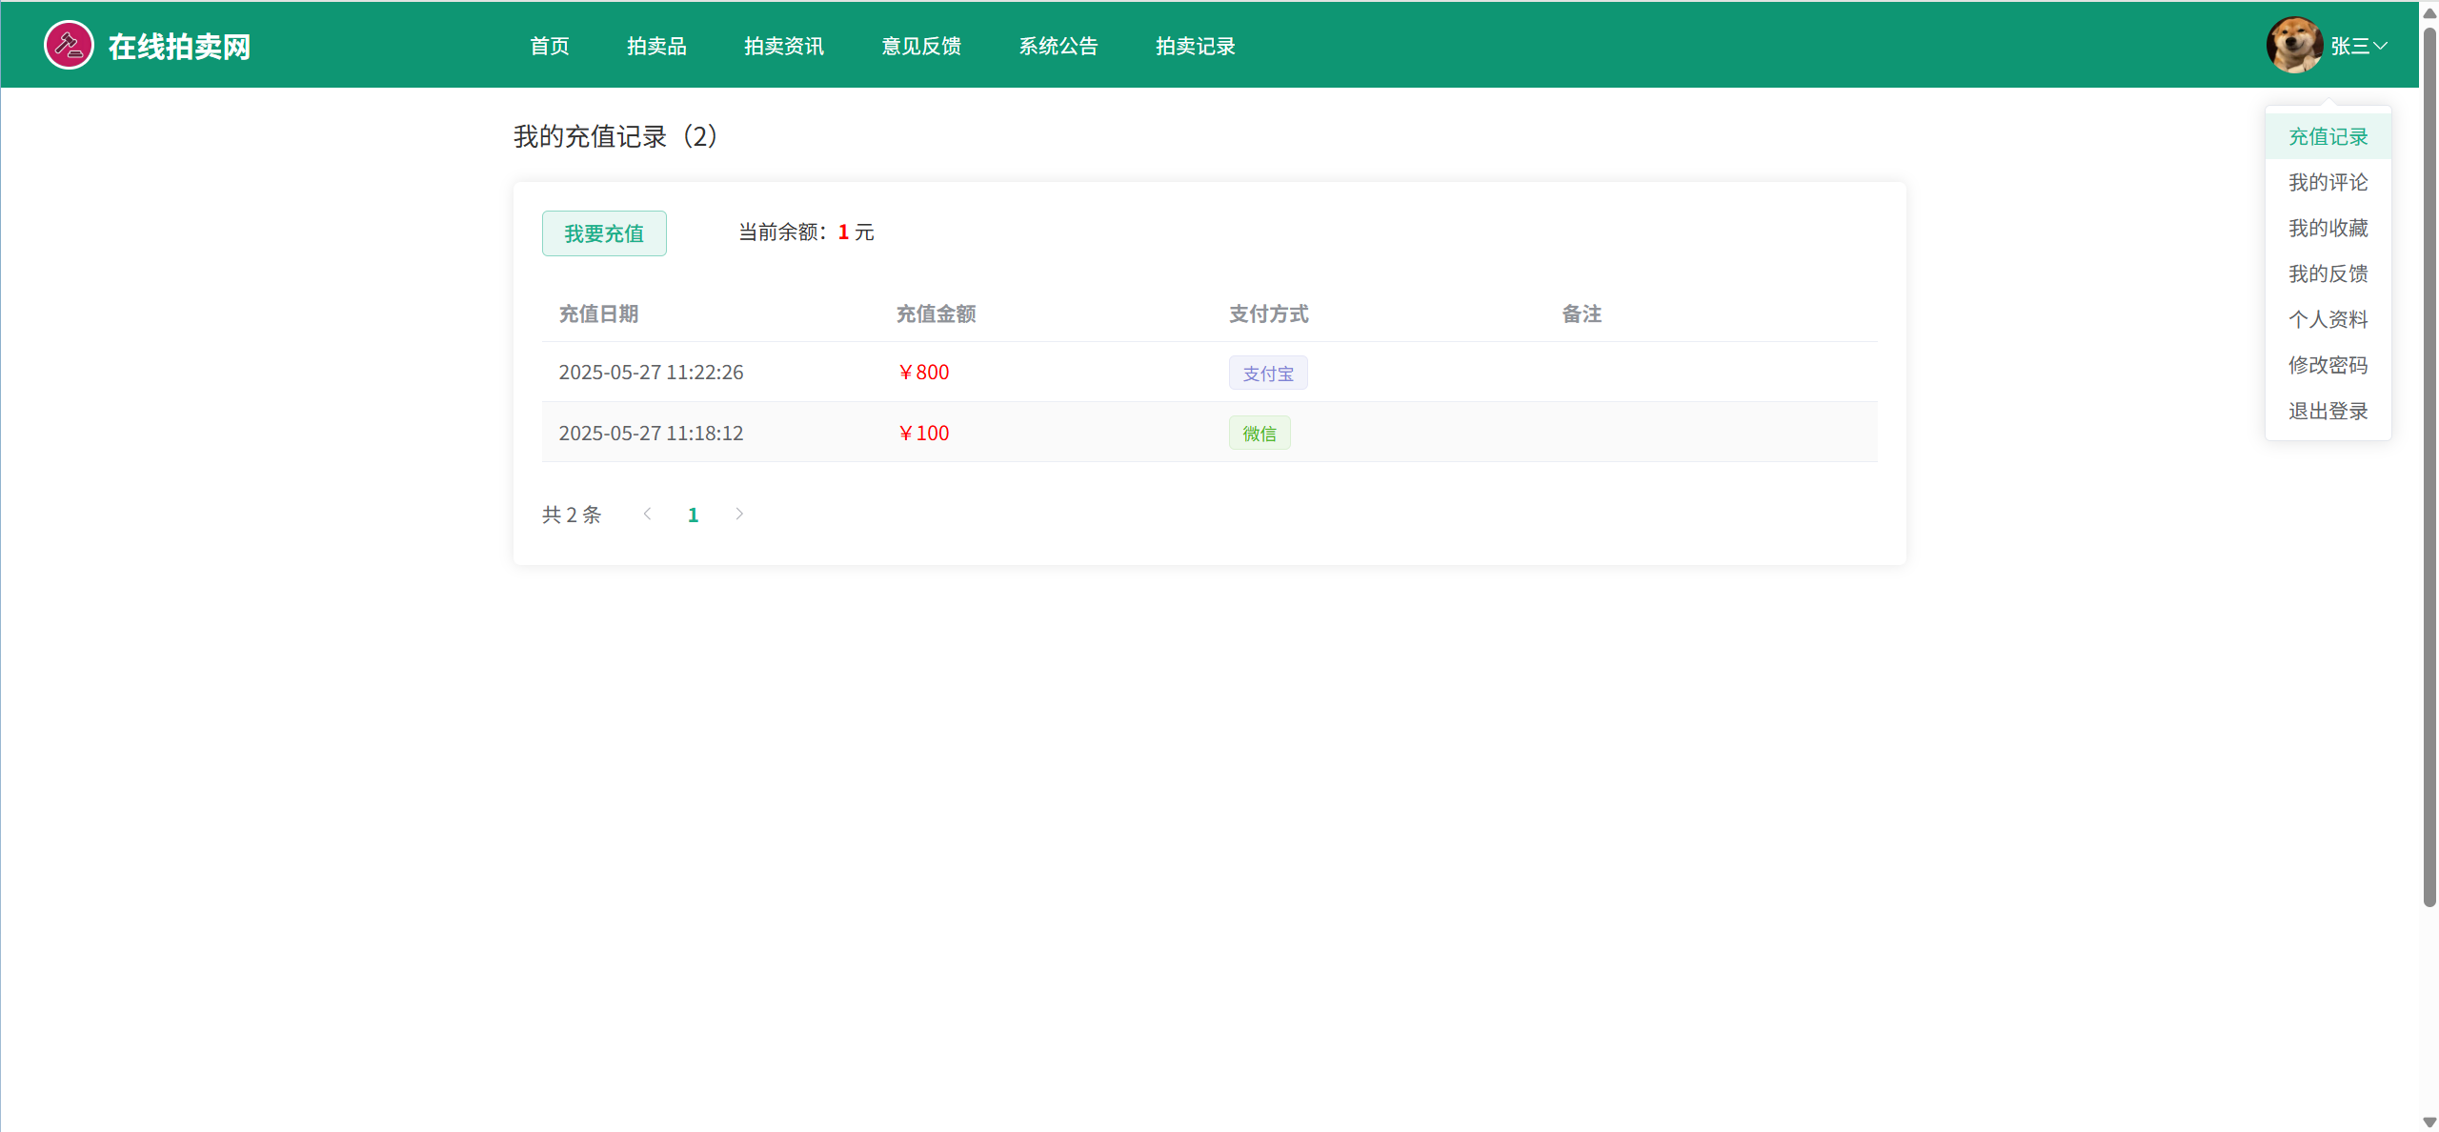This screenshot has height=1132, width=2439.
Task: Open 拍卖记录 navigation item
Action: click(x=1195, y=46)
